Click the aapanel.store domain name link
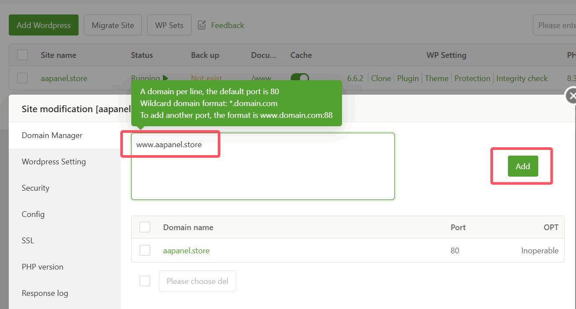 pos(186,251)
